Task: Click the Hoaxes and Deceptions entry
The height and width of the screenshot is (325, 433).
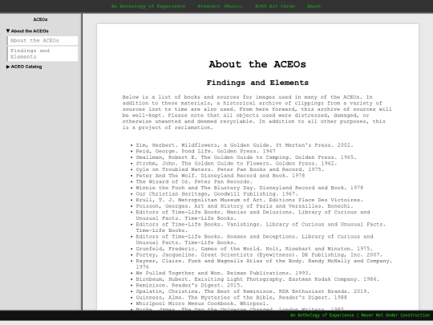Action: (254, 239)
